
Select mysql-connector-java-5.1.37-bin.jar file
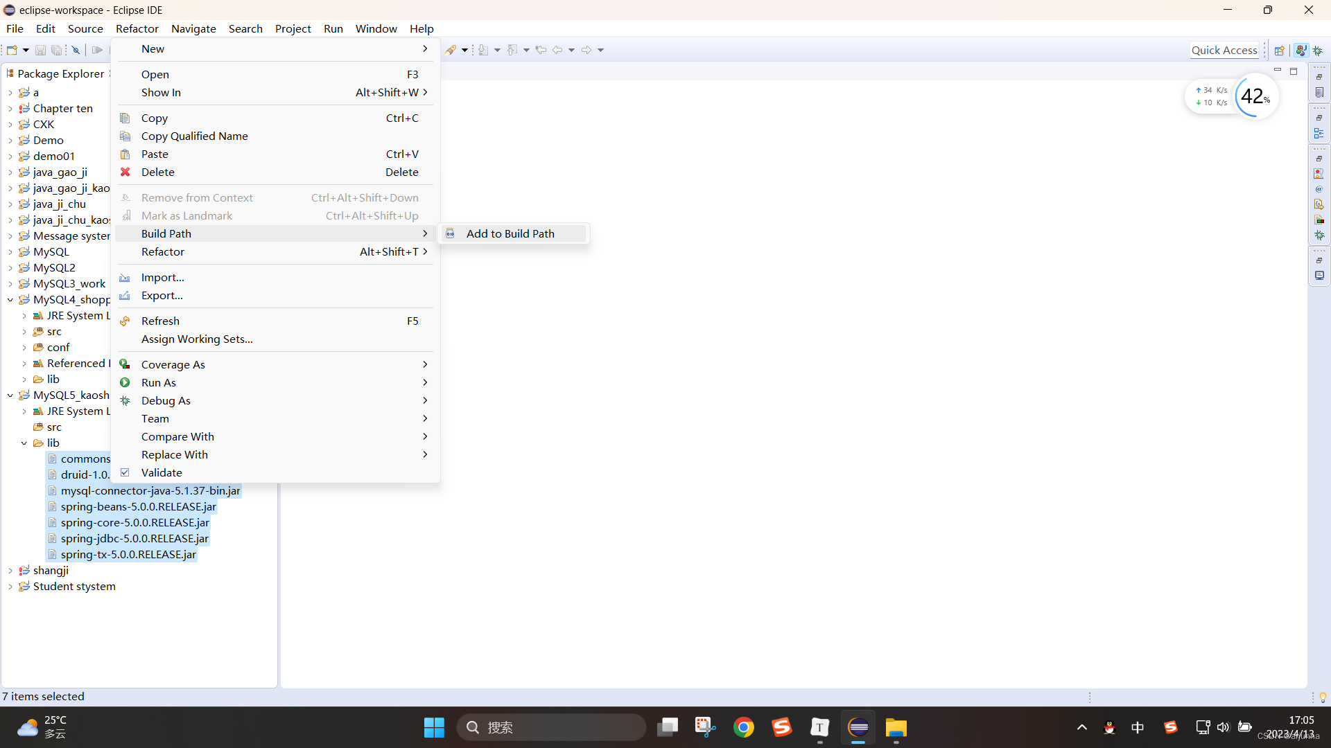coord(150,490)
